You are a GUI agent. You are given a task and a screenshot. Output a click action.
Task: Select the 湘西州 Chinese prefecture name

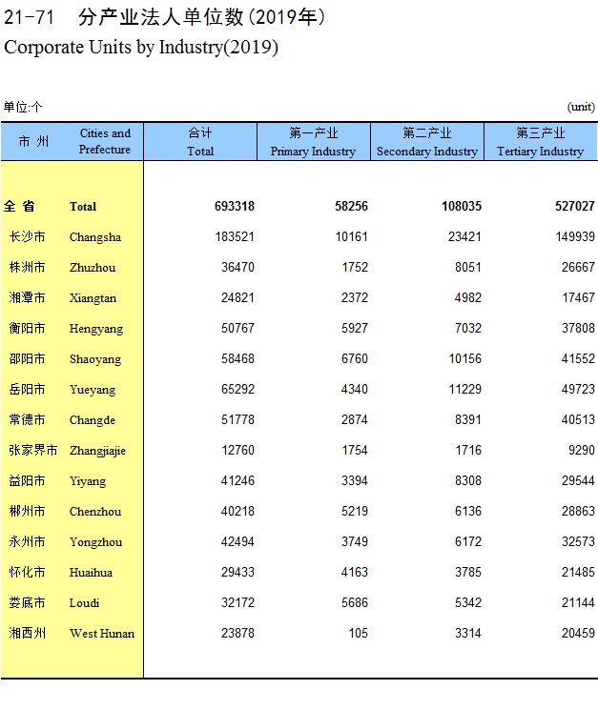tap(27, 633)
